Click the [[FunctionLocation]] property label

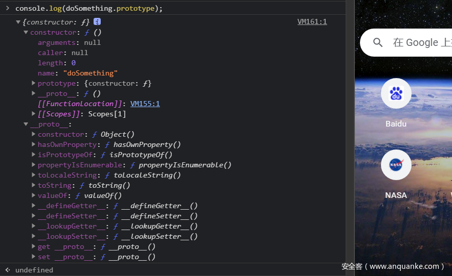(x=80, y=104)
